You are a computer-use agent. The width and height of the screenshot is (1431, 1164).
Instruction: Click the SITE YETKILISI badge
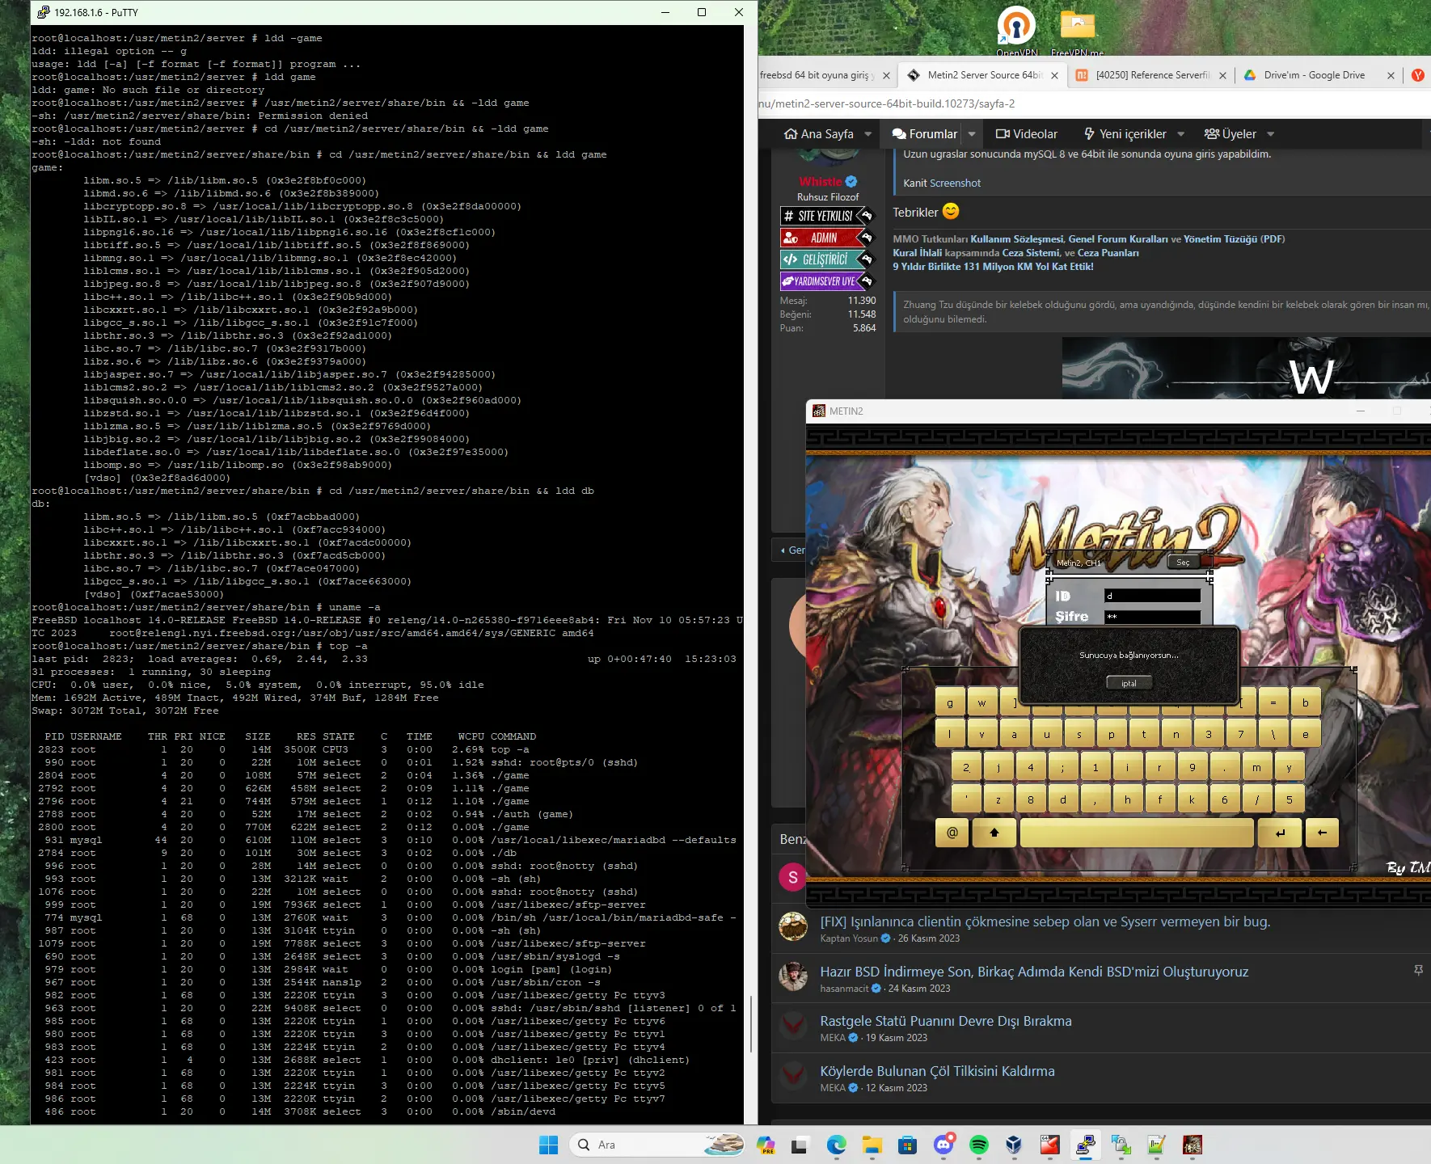pos(826,216)
